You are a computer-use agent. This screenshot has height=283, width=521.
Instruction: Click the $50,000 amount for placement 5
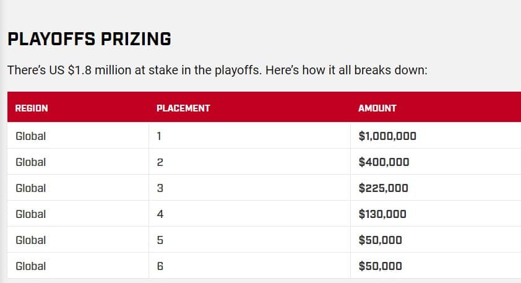coord(380,240)
